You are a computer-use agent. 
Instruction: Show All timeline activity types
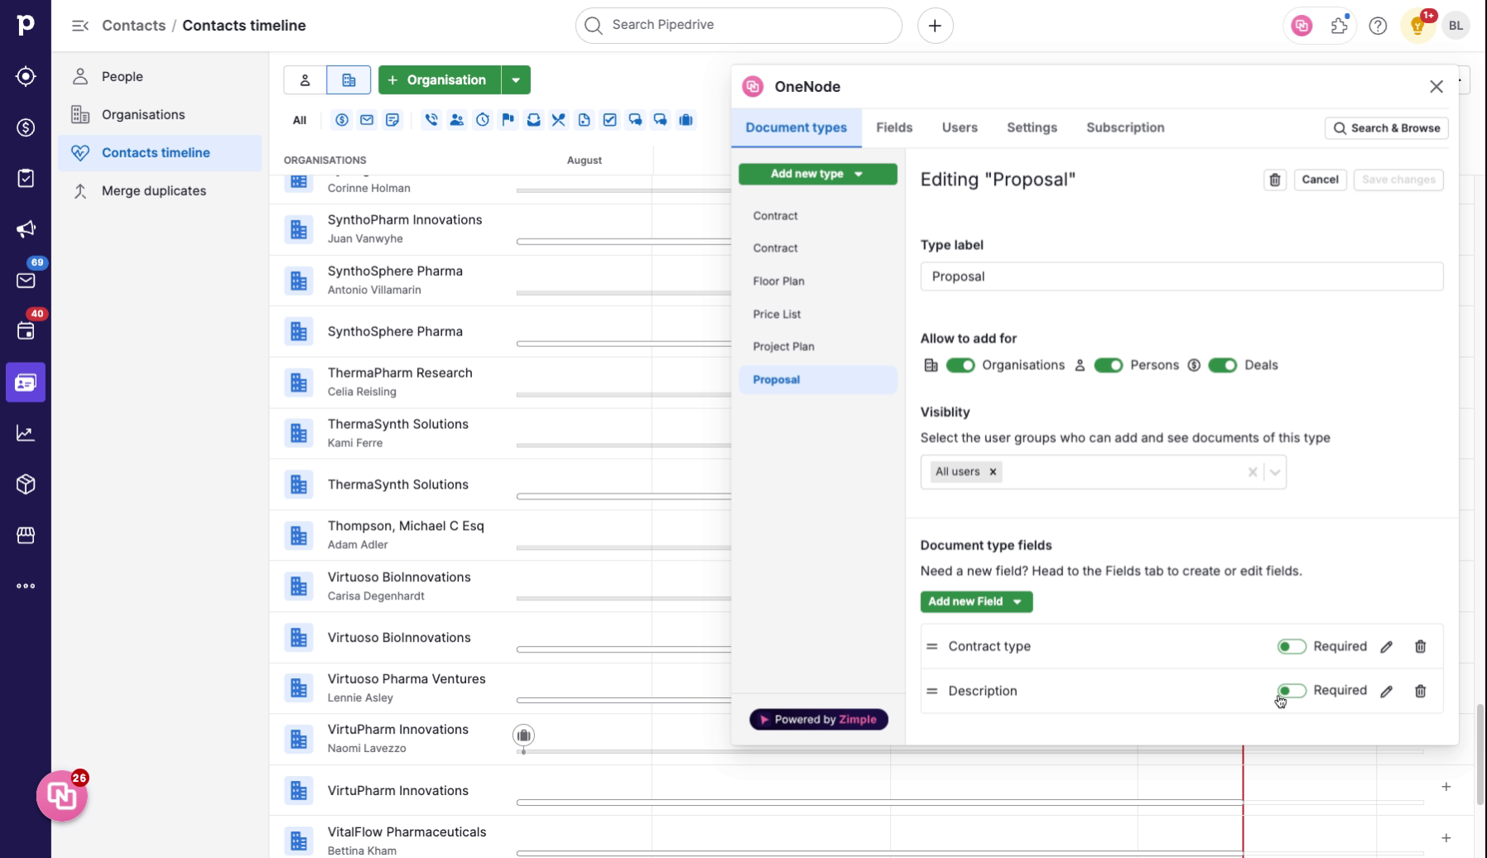pos(300,120)
